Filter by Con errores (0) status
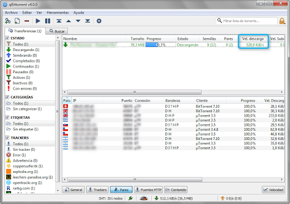 [30, 88]
